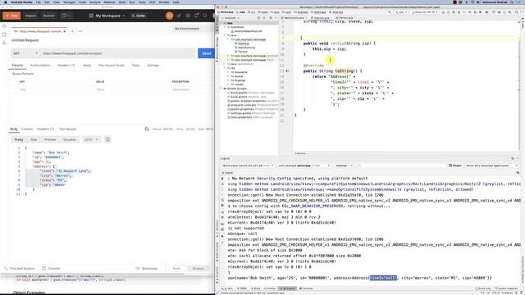The width and height of the screenshot is (525, 295).
Task: Open the Android Studio File menu
Action: point(39,2)
